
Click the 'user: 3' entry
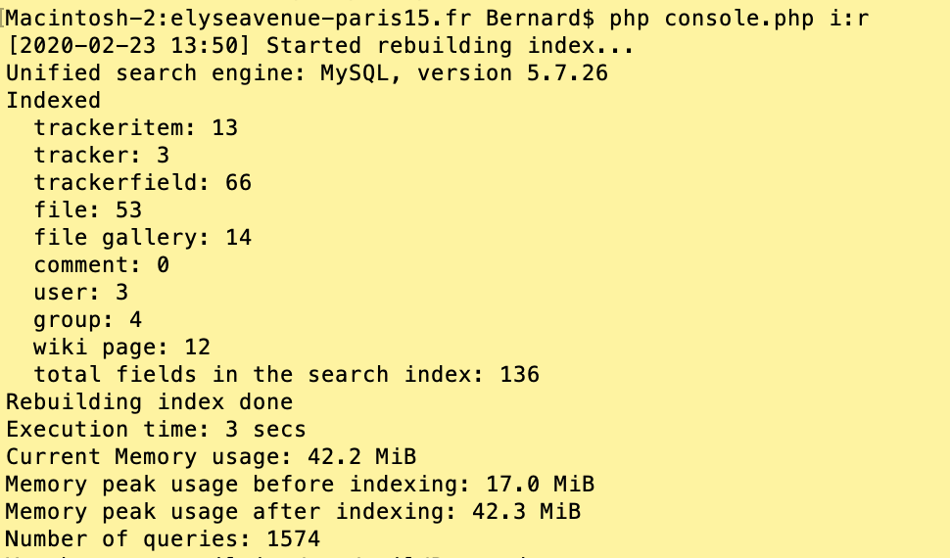click(81, 292)
